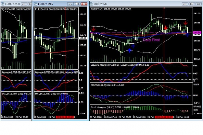Image resolution: width=203 pixels, height=135 pixels.
Task: Click the 160.25 price level on M5 axis
Action: [x=197, y=59]
